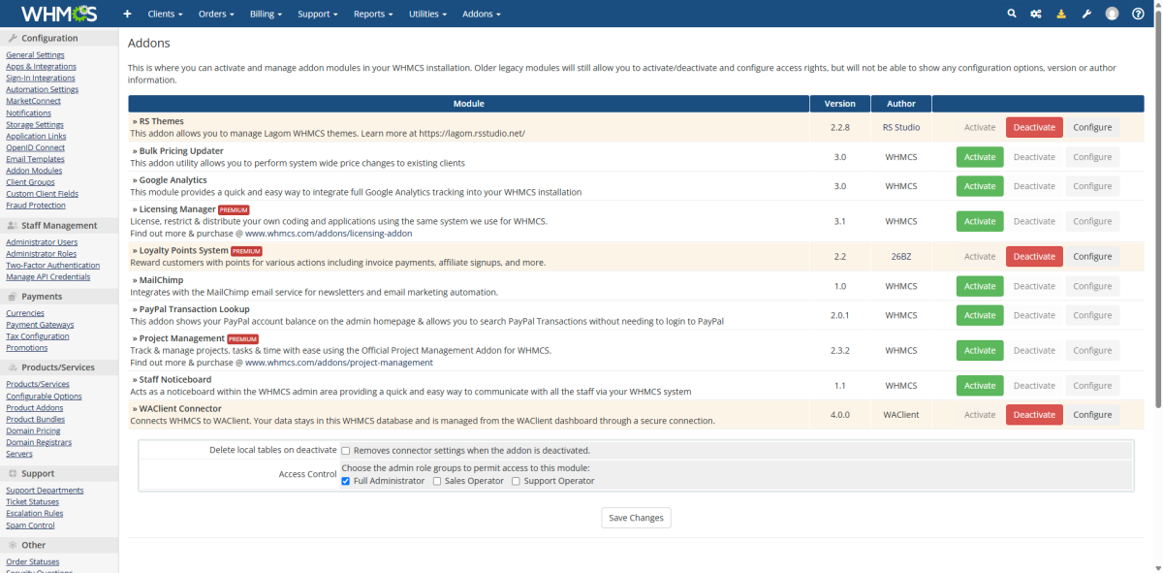
Task: Activate Google Analytics addon
Action: coord(980,186)
